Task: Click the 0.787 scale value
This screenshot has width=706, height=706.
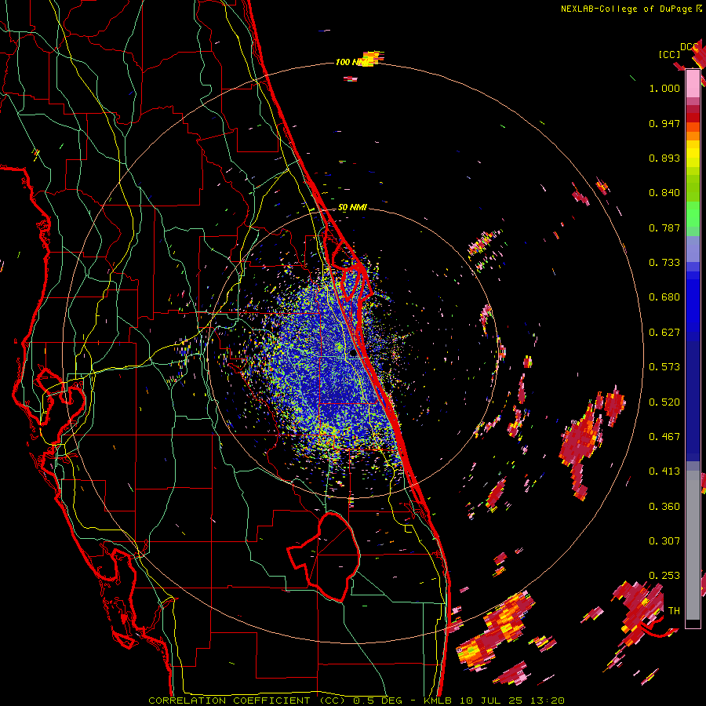Action: click(664, 227)
